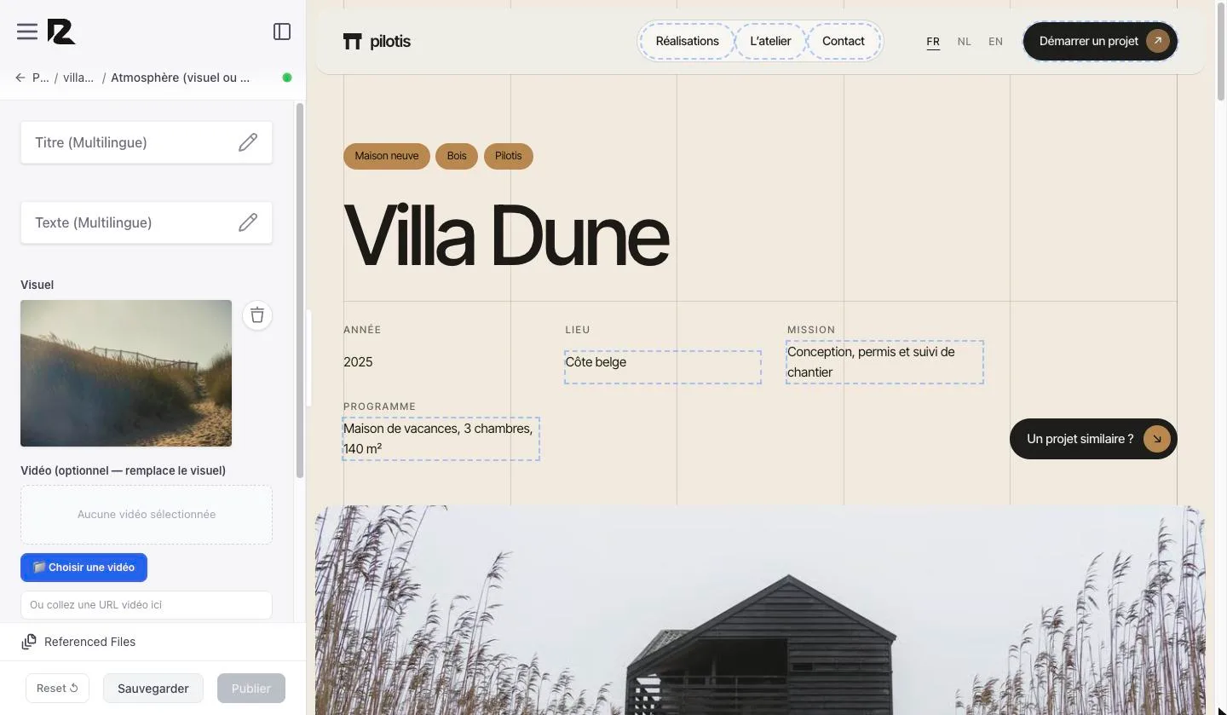The image size is (1227, 715).
Task: Click the empty video dropzone area
Action: point(147,515)
